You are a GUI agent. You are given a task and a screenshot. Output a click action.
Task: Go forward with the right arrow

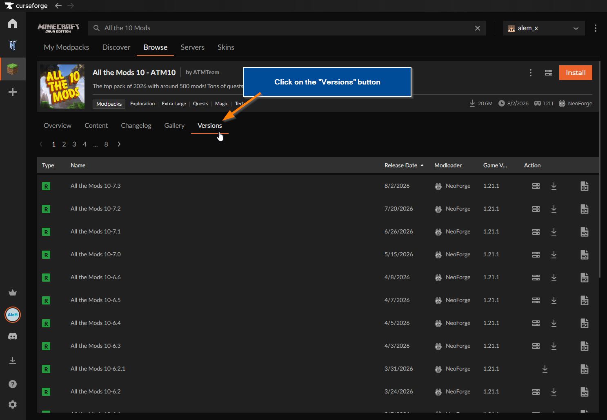click(71, 6)
